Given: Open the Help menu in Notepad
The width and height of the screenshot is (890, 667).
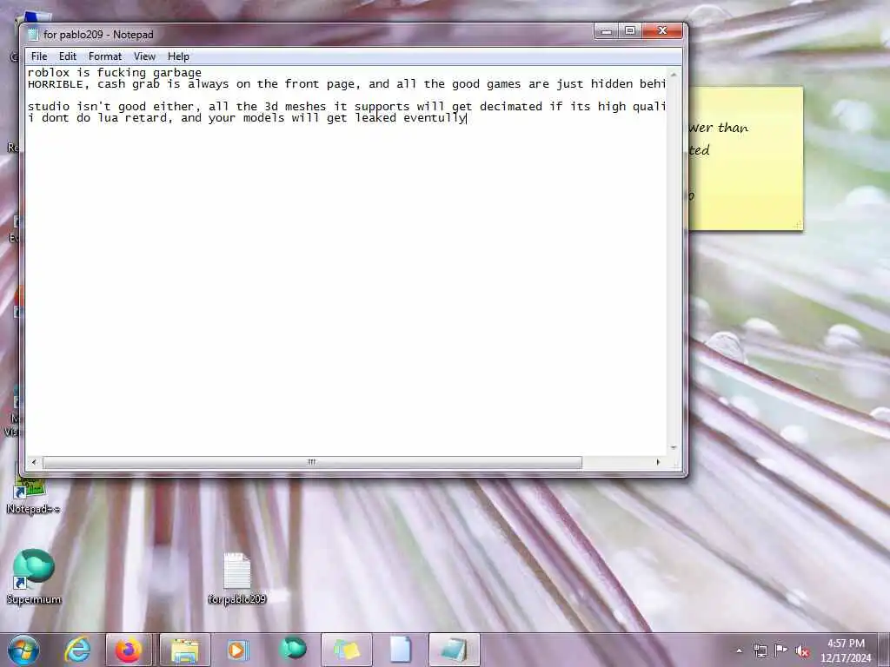Looking at the screenshot, I should tap(178, 56).
